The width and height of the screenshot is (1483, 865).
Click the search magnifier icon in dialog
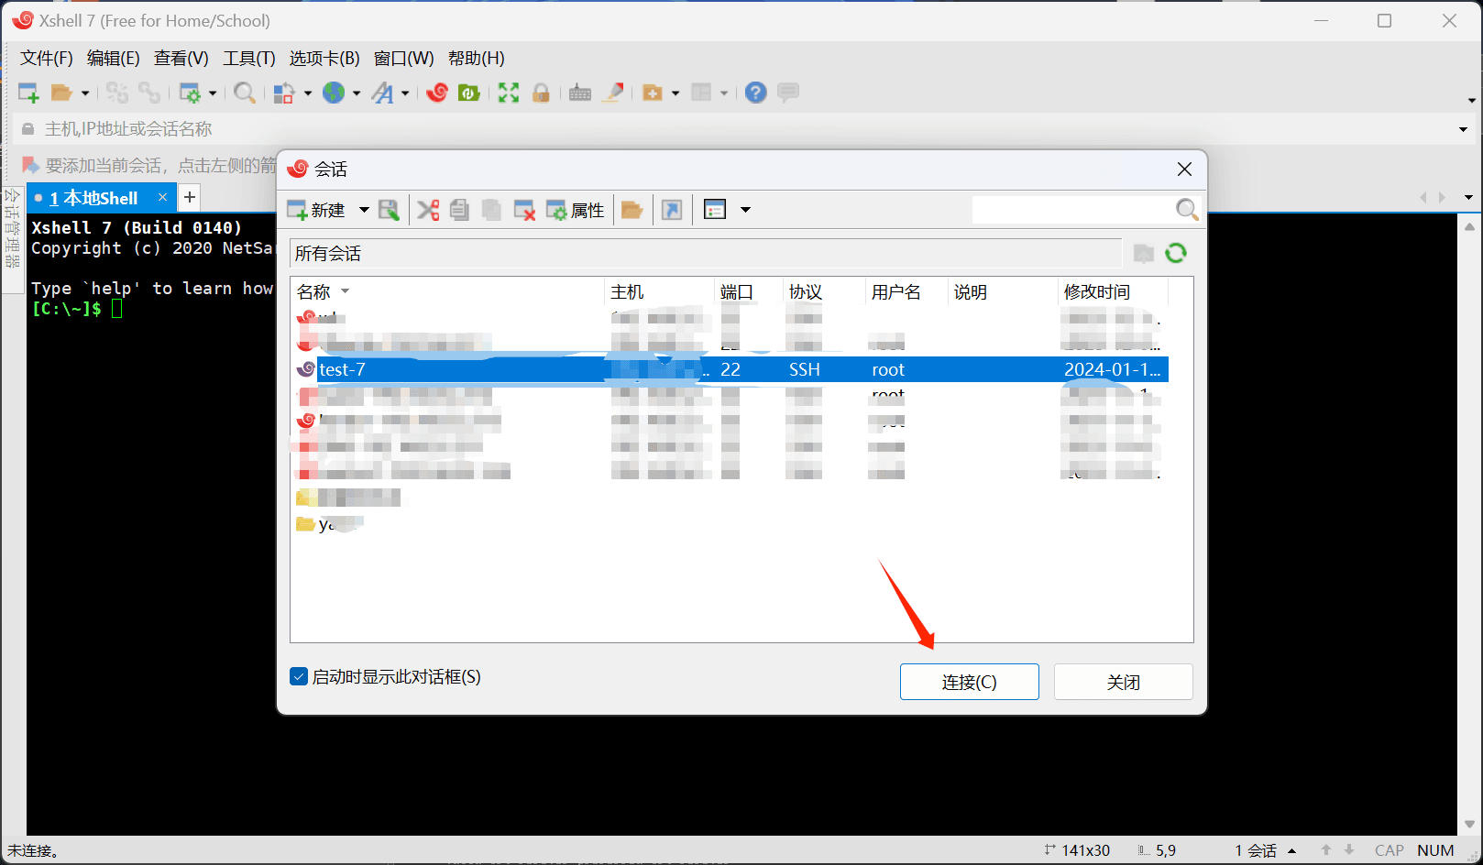pos(1187,210)
